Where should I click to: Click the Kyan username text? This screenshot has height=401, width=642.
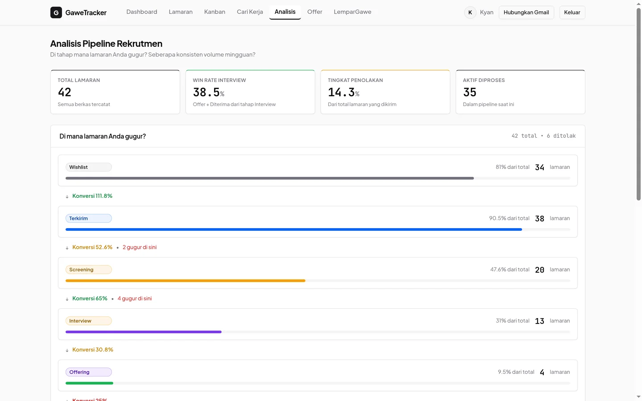tap(486, 12)
